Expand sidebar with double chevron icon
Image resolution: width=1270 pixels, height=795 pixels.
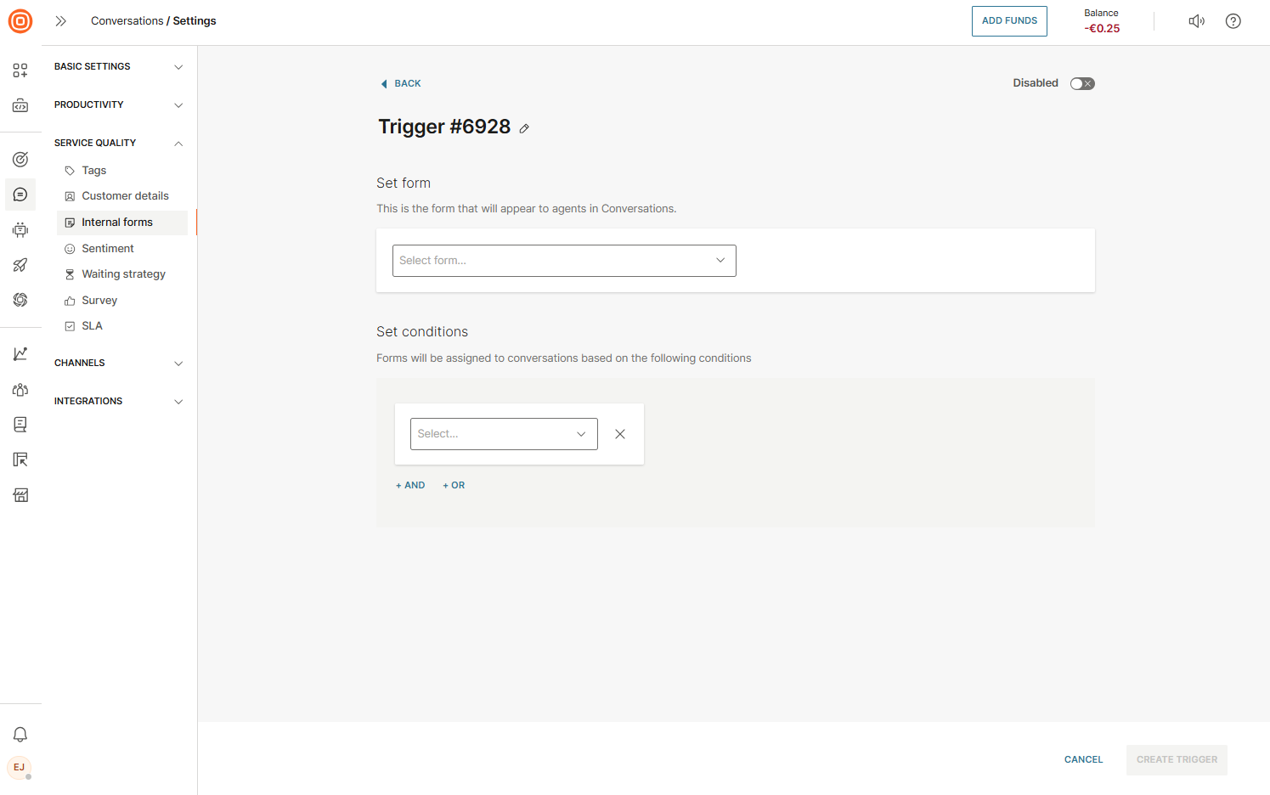(60, 21)
